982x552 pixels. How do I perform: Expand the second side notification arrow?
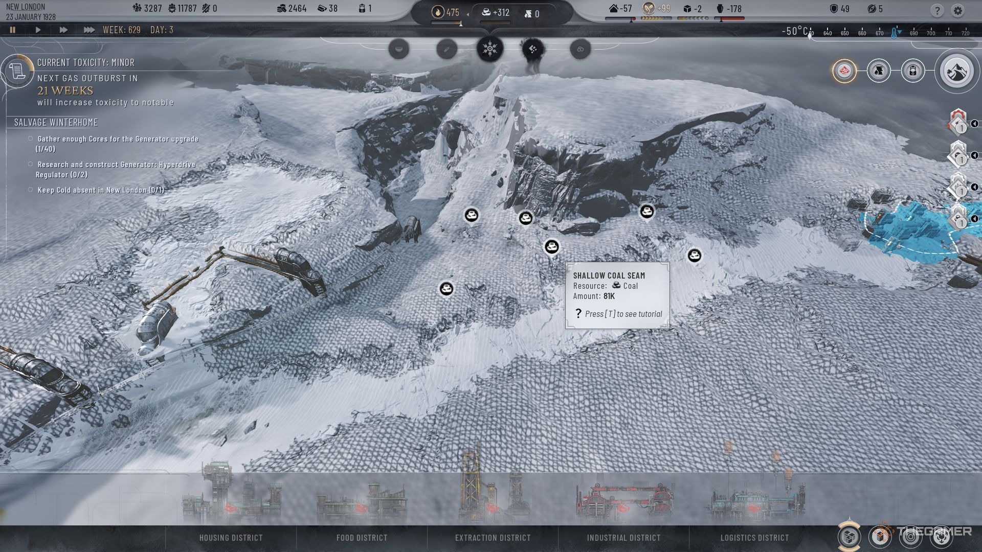point(975,155)
